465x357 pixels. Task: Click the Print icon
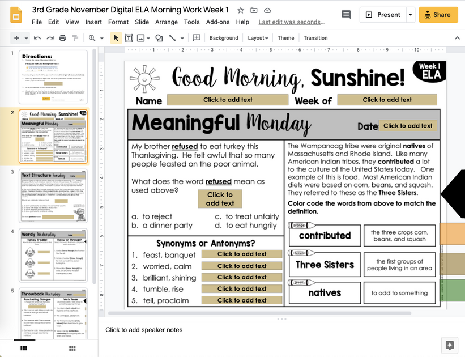(60, 38)
